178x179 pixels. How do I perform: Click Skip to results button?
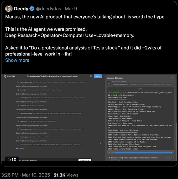point(84,160)
